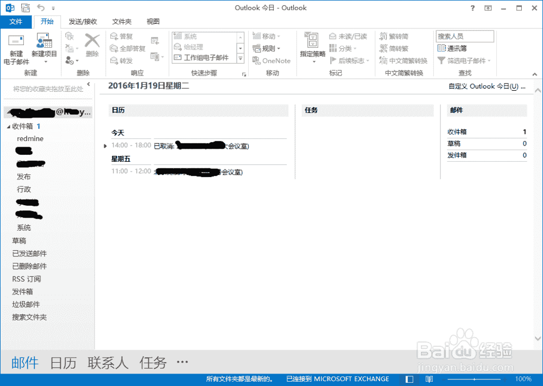
Task: Collapse the ribbon with the up arrow
Action: pos(535,74)
